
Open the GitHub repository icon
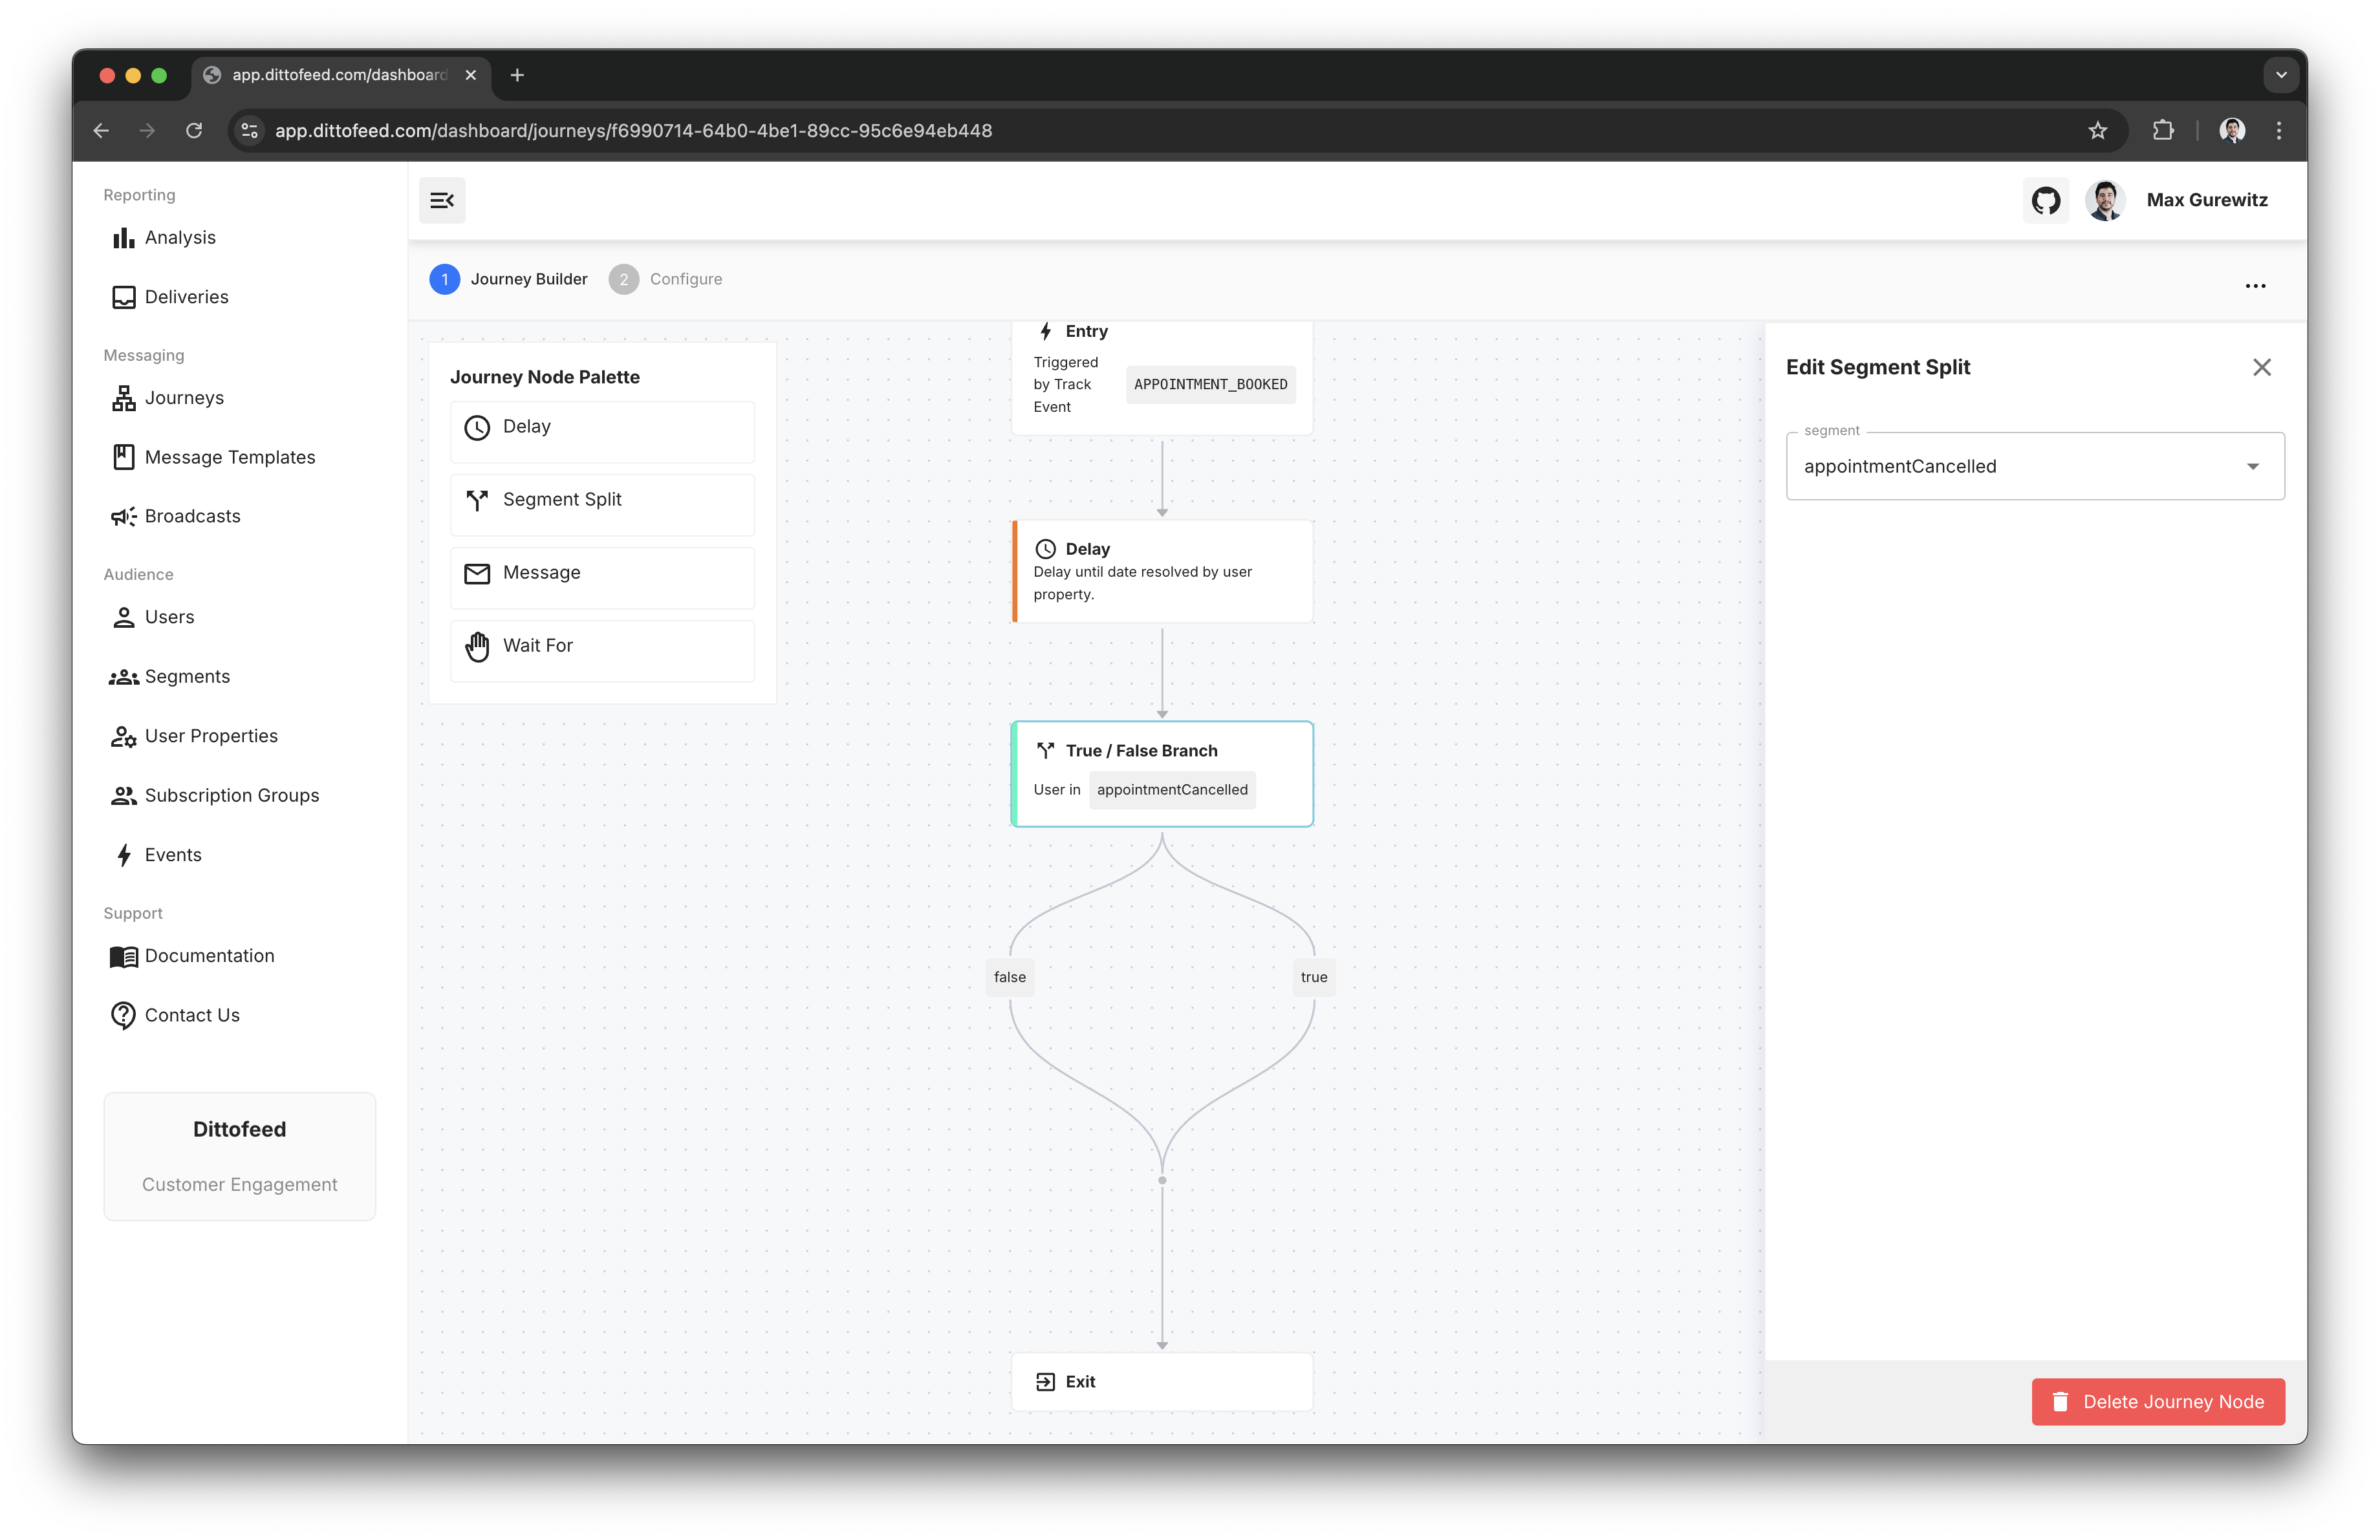(2045, 201)
